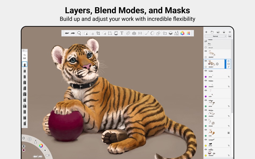Open the color wheel in corner lagoon
The width and height of the screenshot is (255, 159).
pos(41,146)
